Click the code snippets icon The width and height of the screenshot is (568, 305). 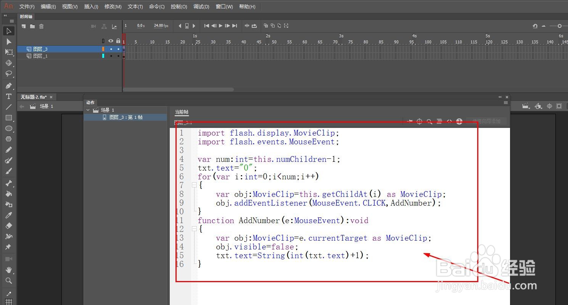(x=449, y=121)
